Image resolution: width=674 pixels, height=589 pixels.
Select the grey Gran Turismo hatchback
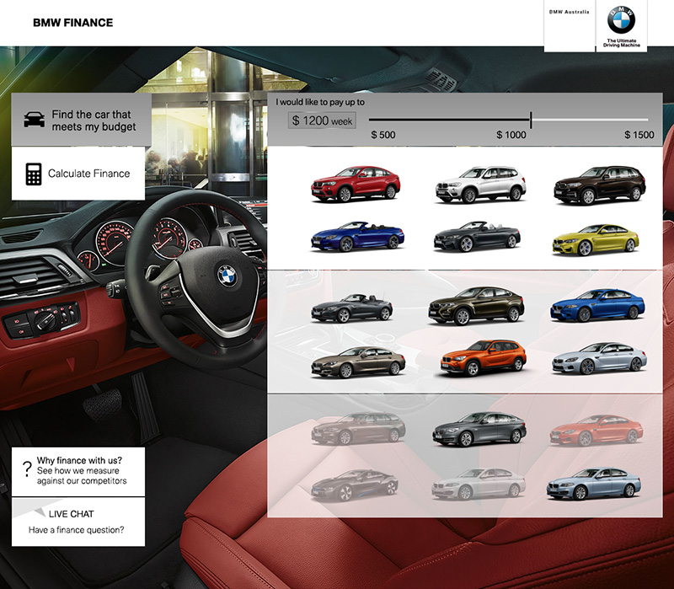pos(479,430)
